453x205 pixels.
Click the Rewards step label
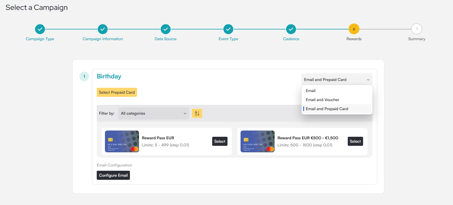pyautogui.click(x=354, y=39)
